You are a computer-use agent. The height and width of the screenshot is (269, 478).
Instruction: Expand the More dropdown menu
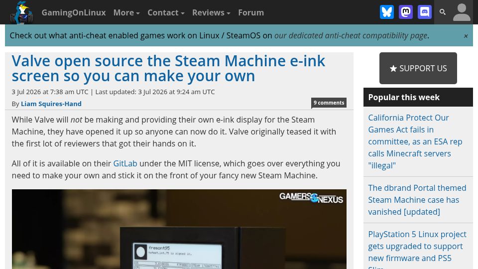point(126,12)
